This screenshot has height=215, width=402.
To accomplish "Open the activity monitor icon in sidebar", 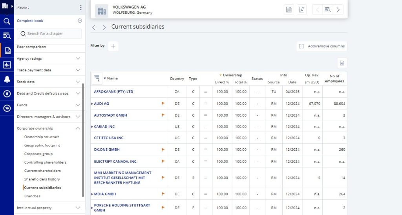I will (x=7, y=65).
